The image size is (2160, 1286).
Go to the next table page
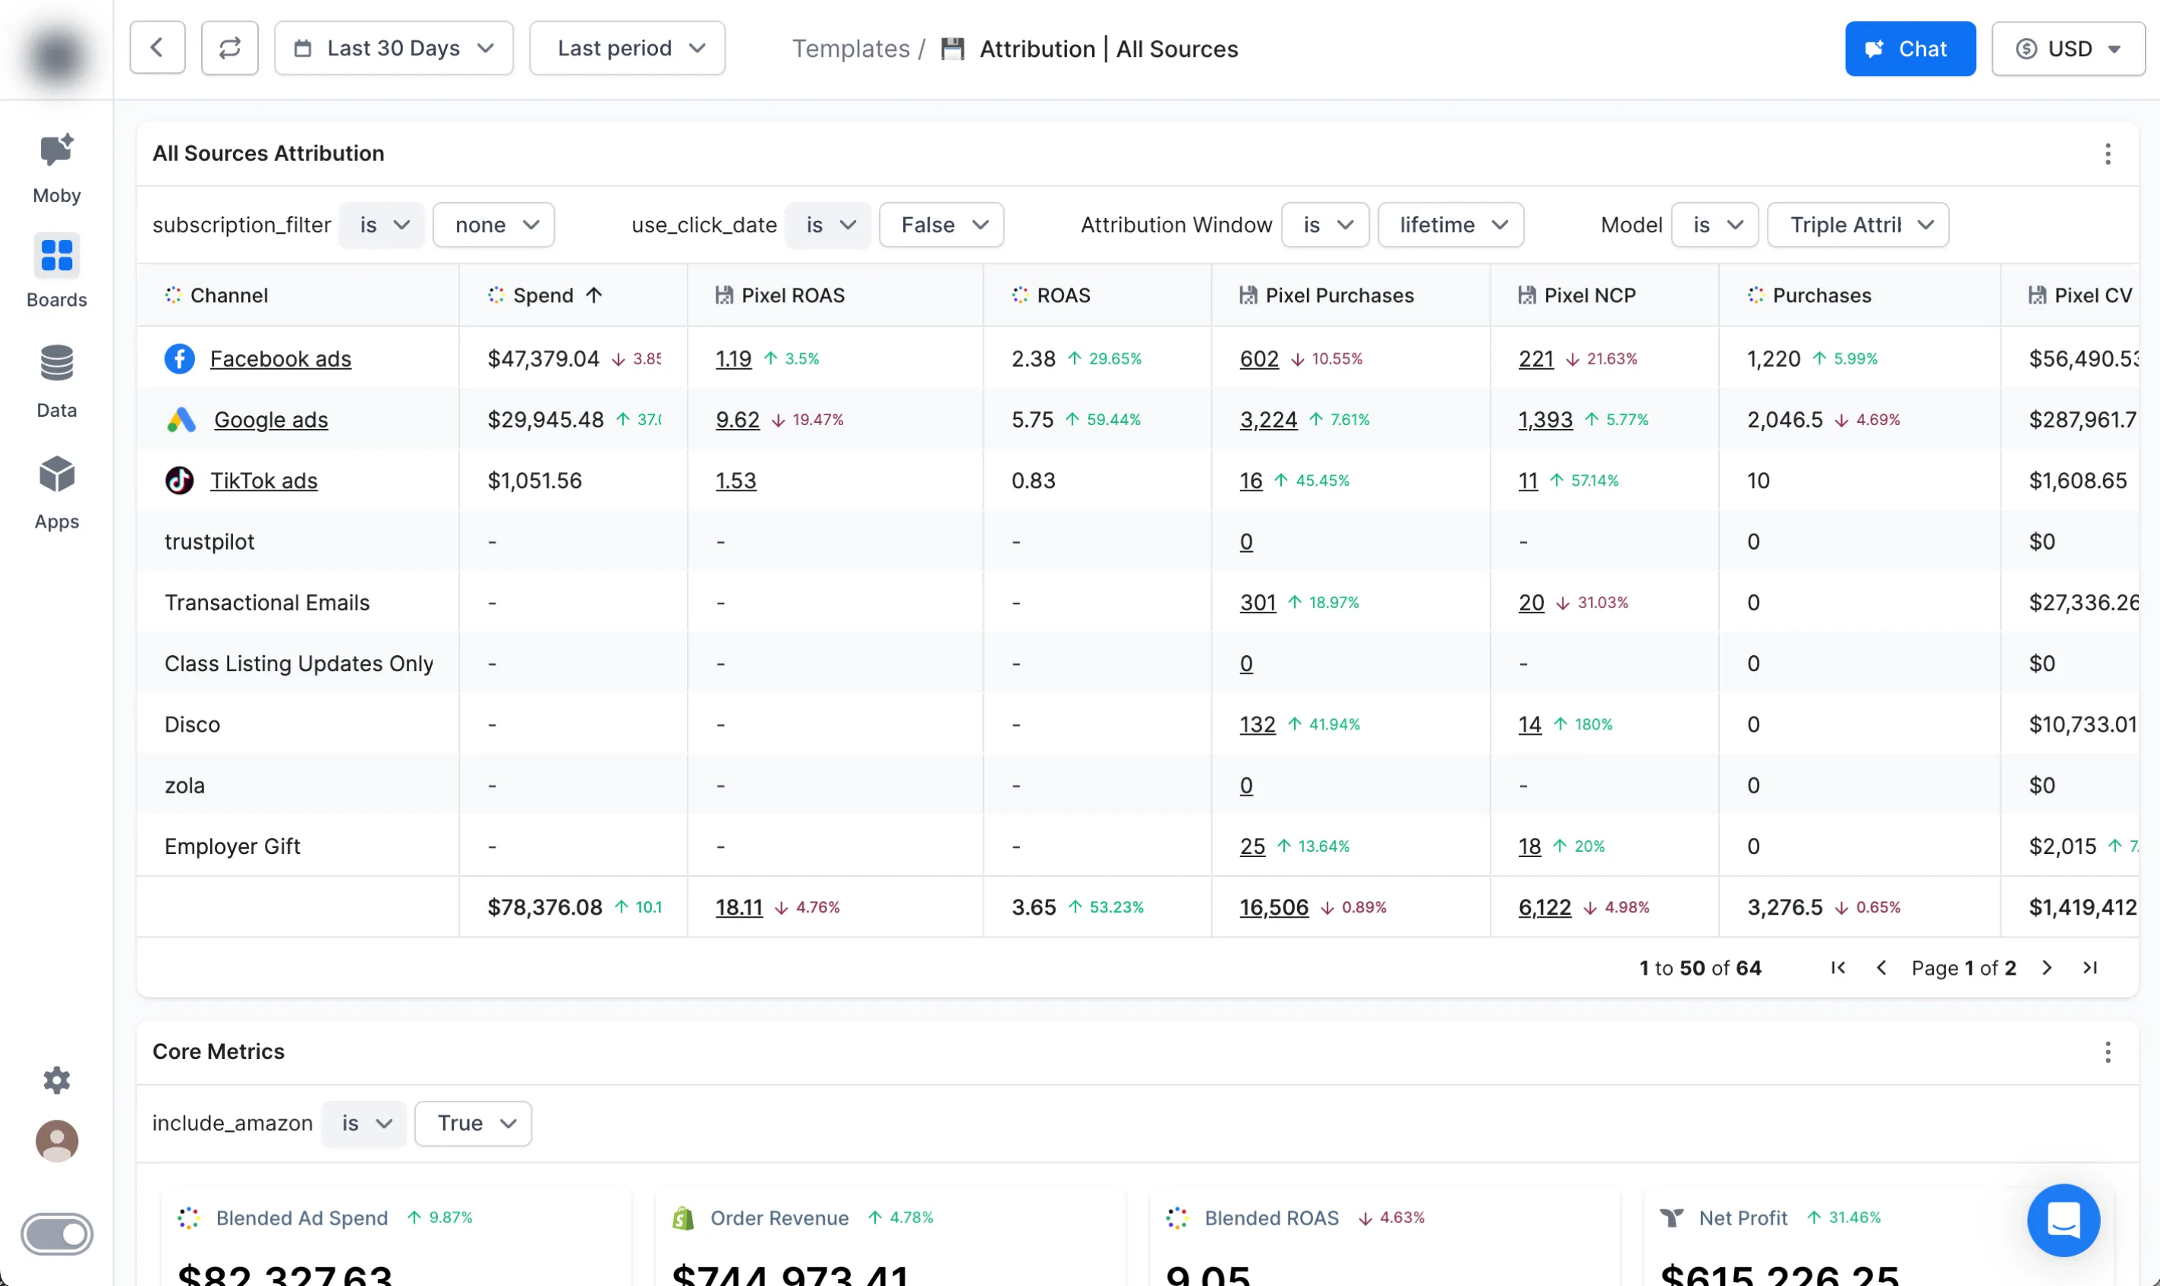[x=2047, y=968]
